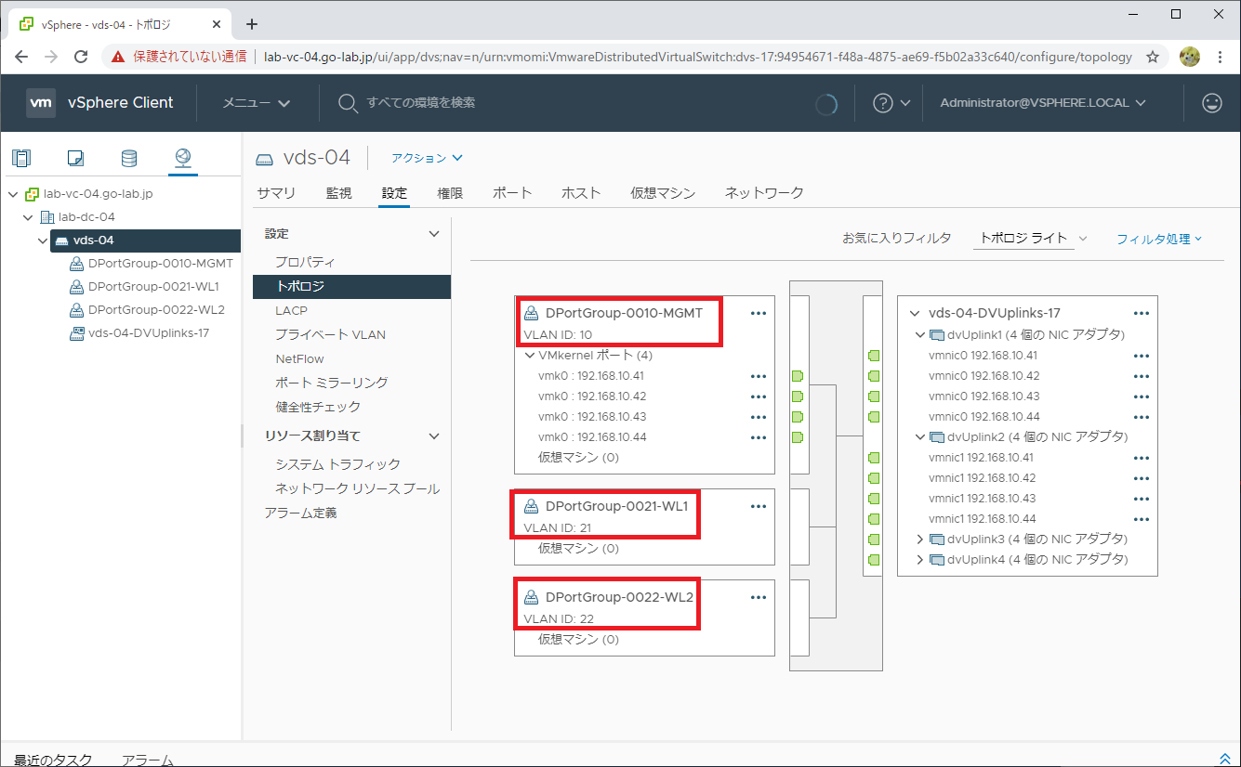Collapse lab-dc-04 datacenter node
Screen dimensions: 1241x767
(28, 217)
